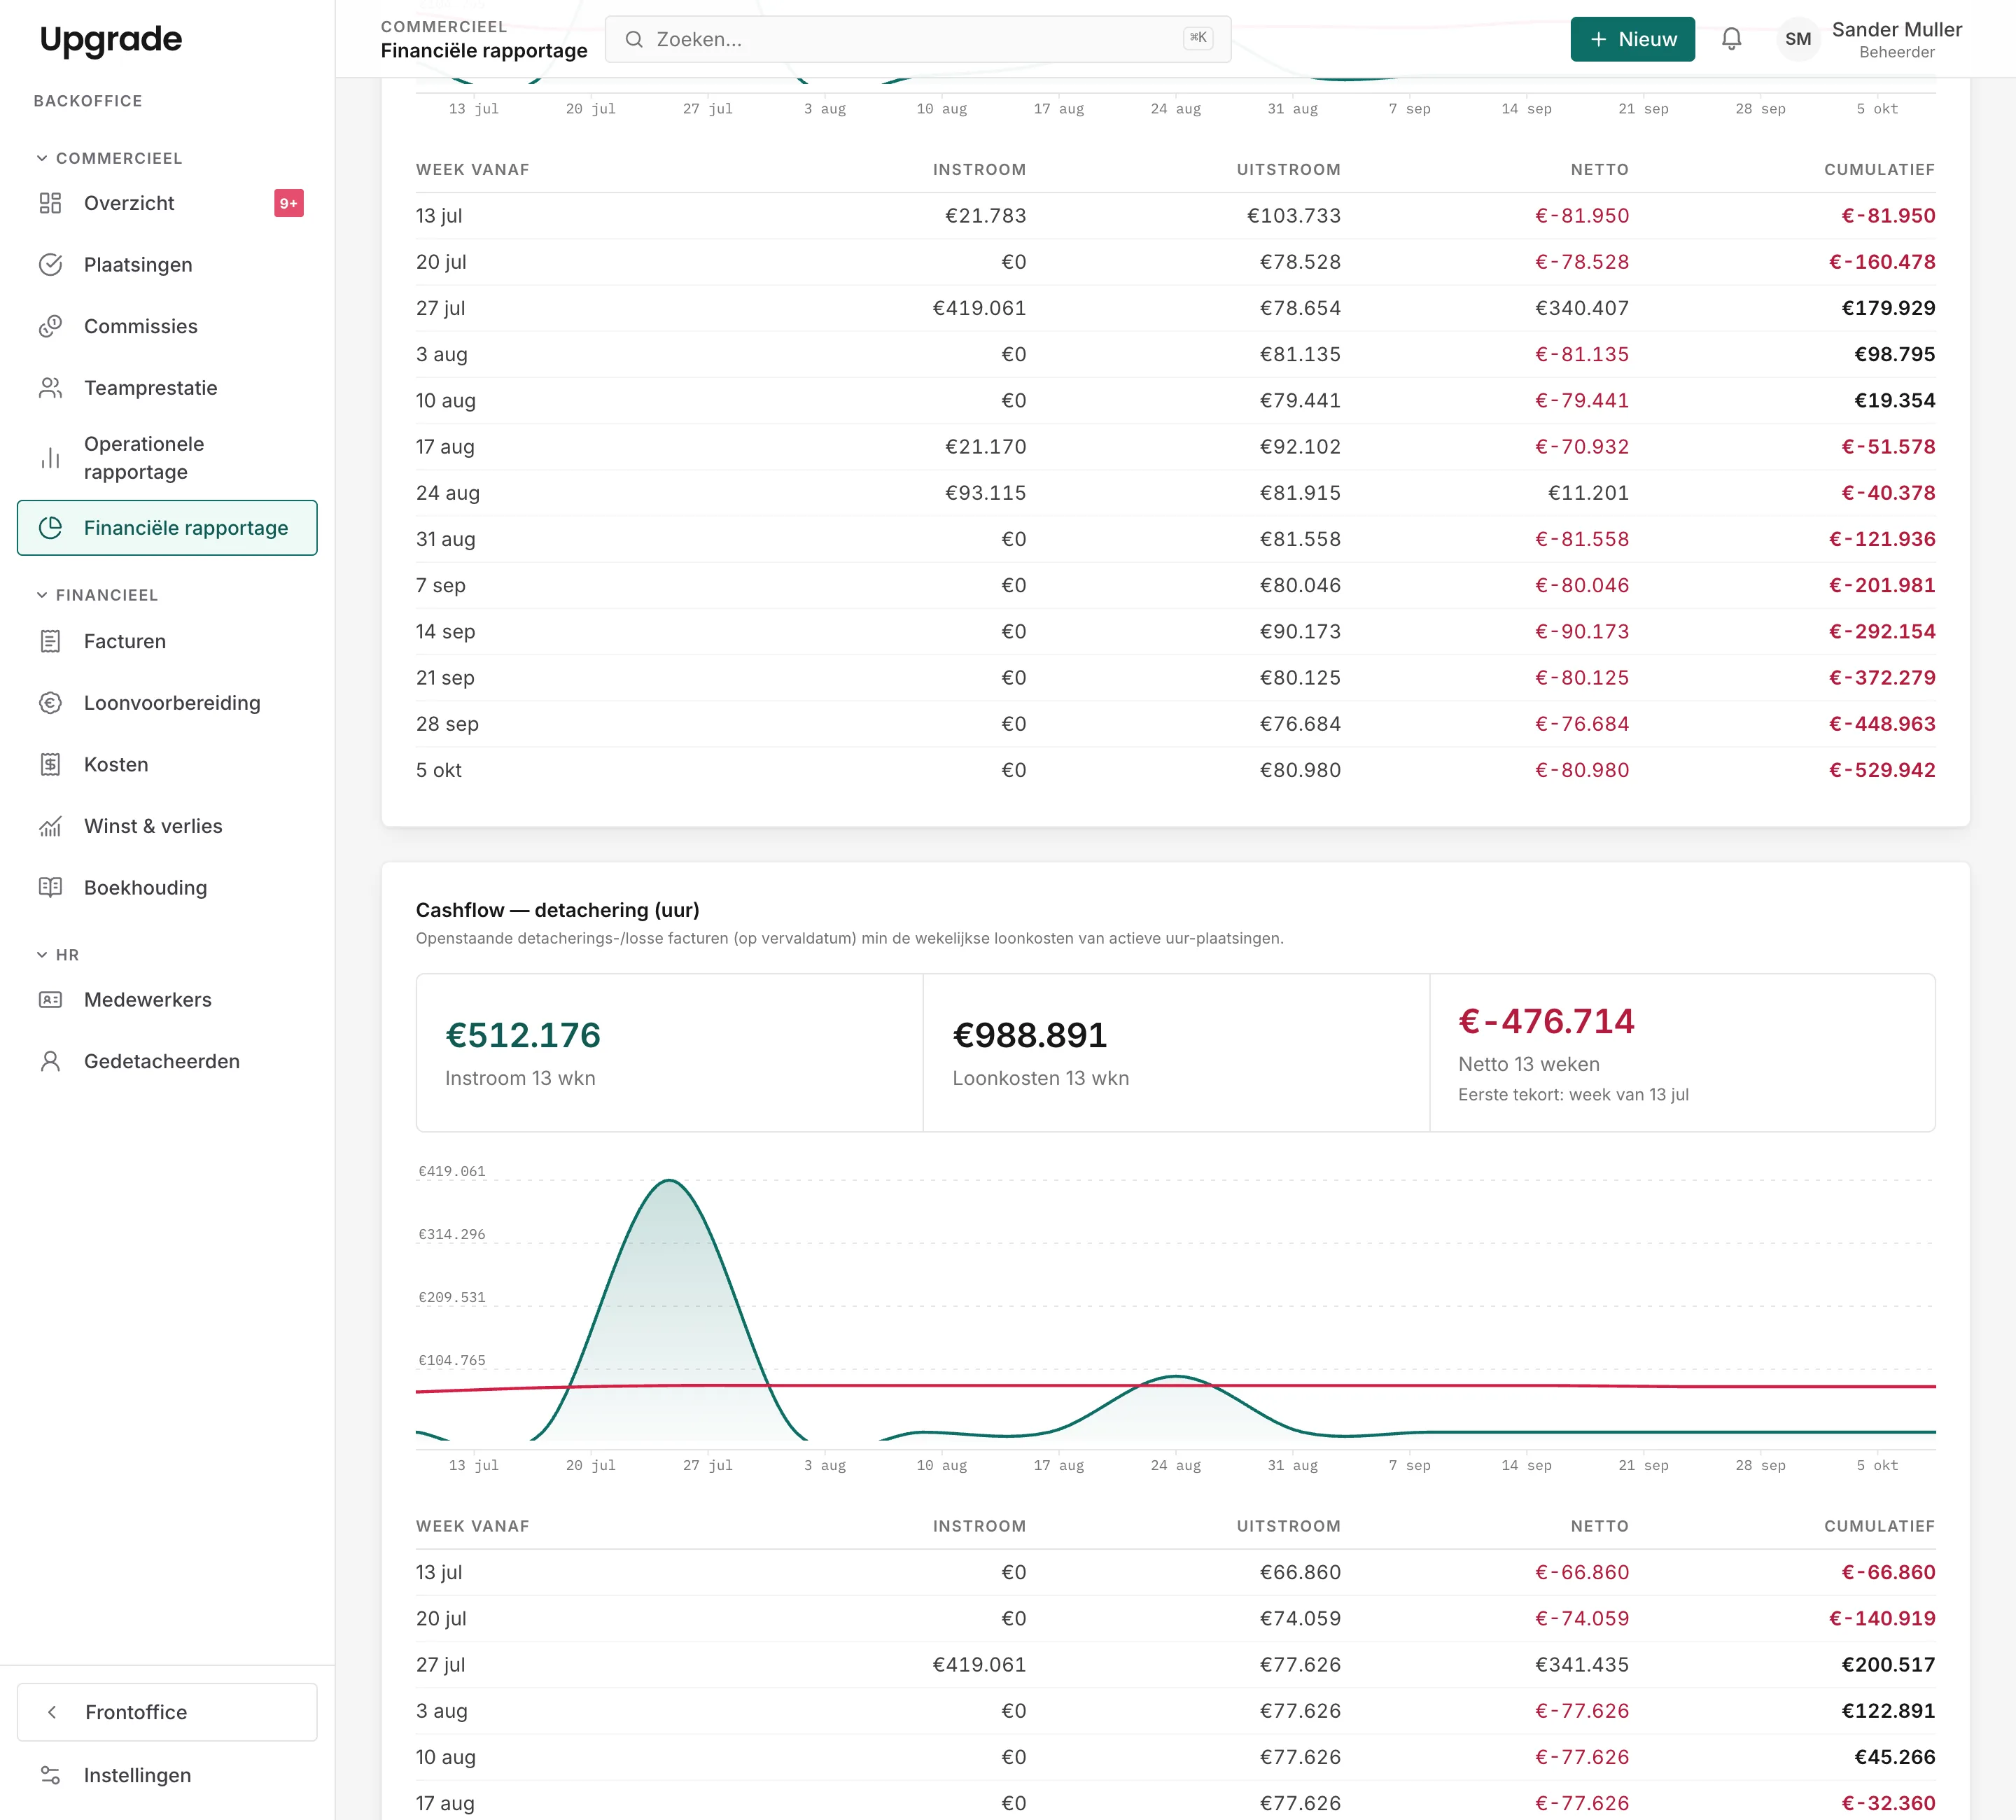Click the Financiële rapportage pie chart icon

(50, 528)
